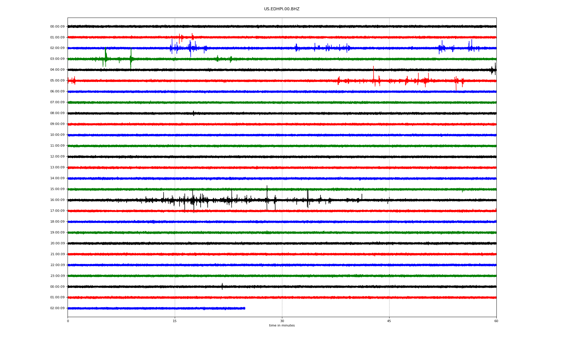Click the end of the last blue trace
Viewport: 564px width, 352px height.
[x=244, y=308]
